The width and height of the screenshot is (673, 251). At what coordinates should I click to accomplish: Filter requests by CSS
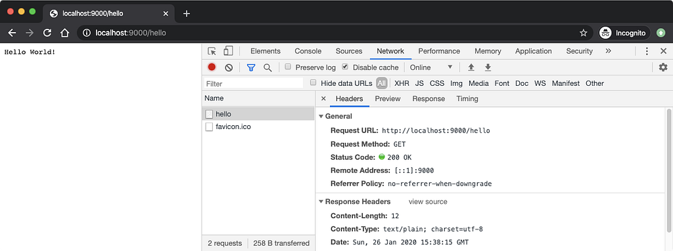pos(437,83)
